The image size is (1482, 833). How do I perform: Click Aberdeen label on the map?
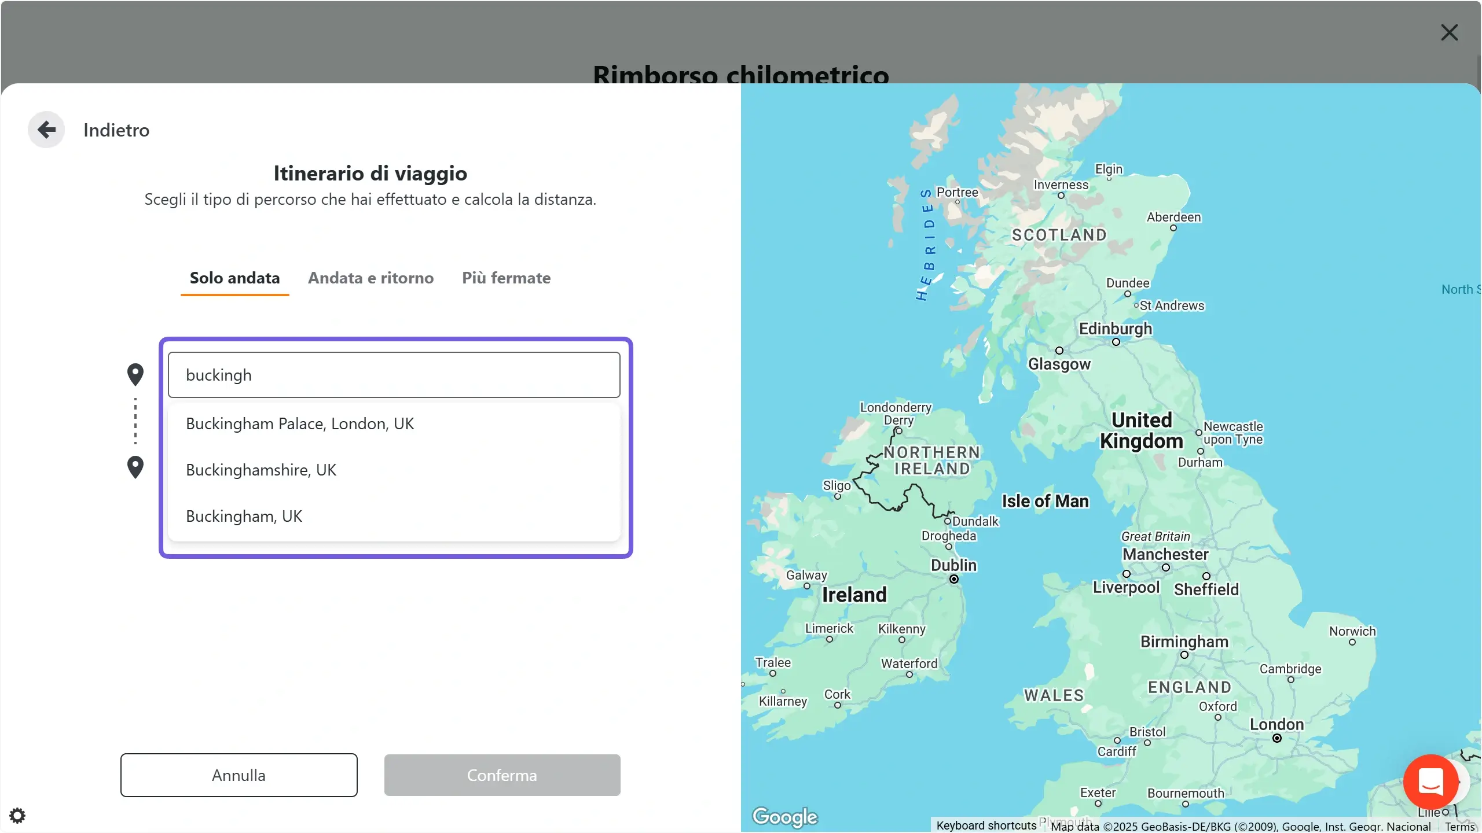click(1173, 217)
